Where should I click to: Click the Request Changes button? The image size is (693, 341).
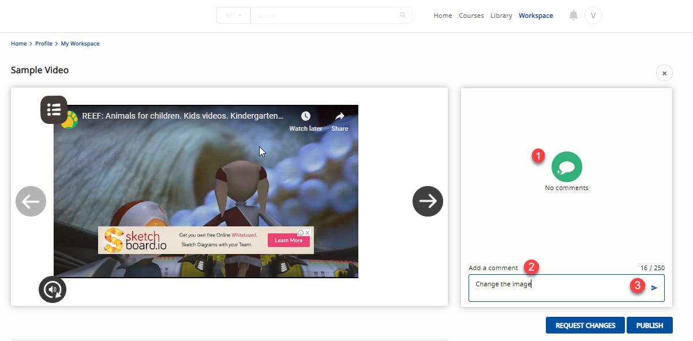click(x=585, y=325)
